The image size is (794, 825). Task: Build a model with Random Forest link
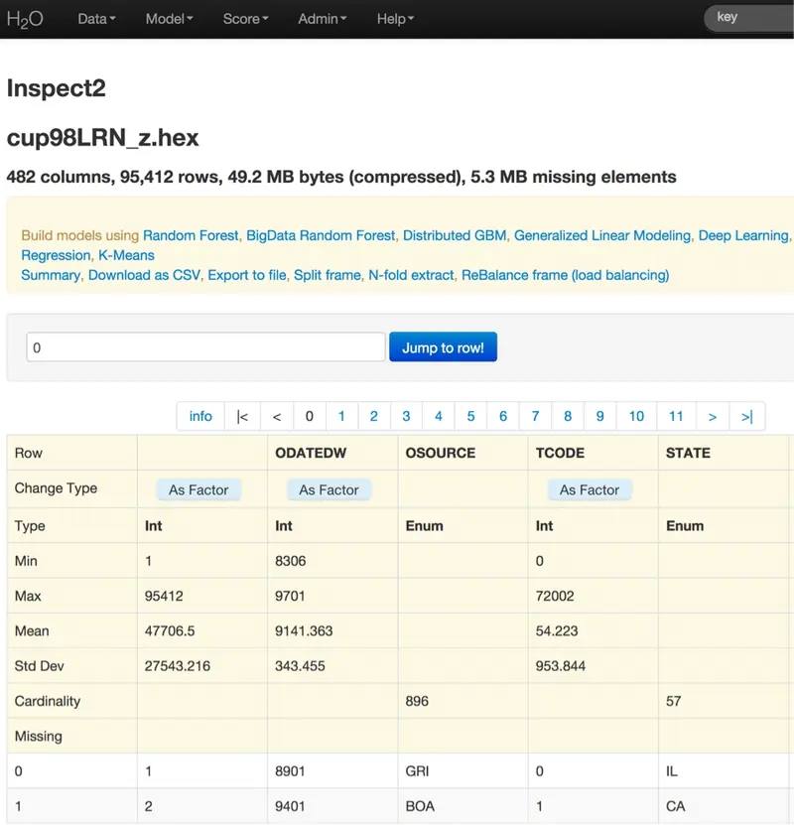click(191, 235)
